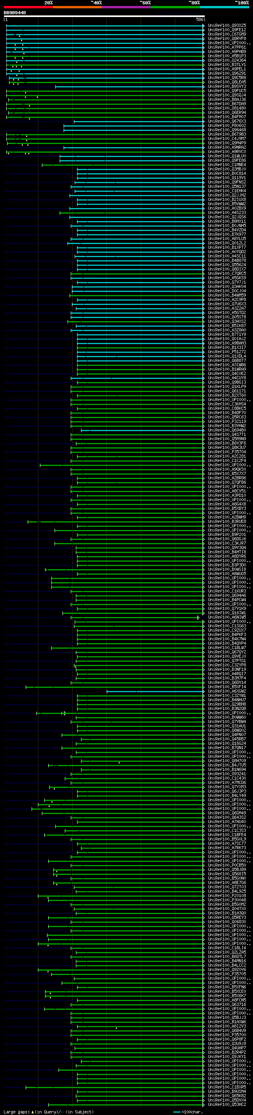Select the UniRef100_O24364 label
This screenshot has height=1115, width=253.
[227, 60]
